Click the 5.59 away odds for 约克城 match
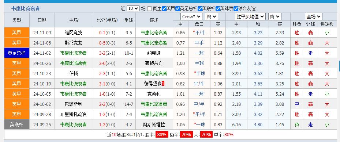340x142 pixels. (x=280, y=53)
